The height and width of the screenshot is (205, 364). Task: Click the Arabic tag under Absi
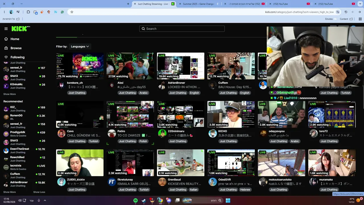coord(144,93)
